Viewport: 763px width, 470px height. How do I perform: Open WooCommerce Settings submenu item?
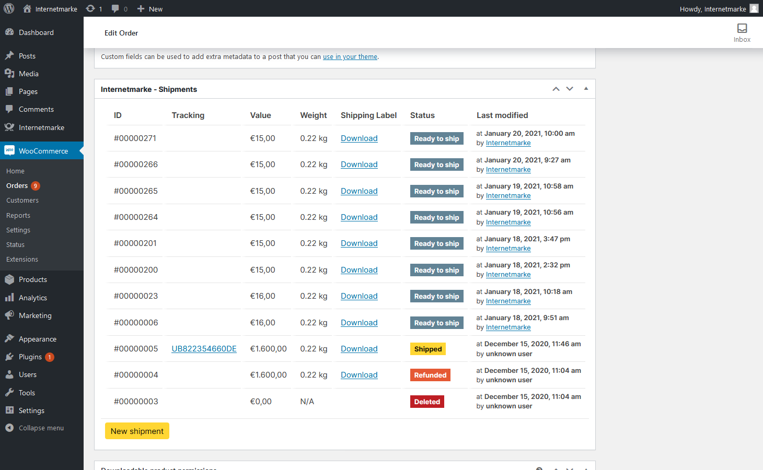click(18, 230)
